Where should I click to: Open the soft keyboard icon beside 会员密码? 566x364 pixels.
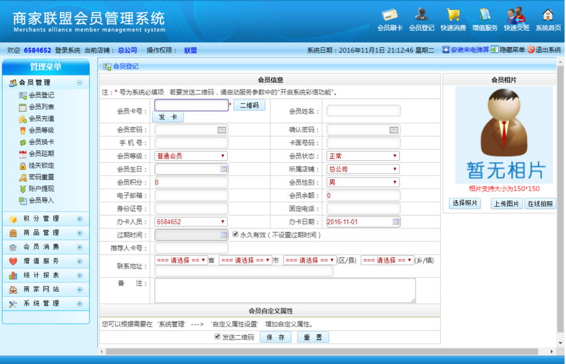223,129
